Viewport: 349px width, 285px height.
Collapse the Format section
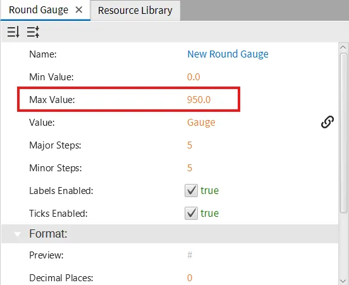click(17, 234)
